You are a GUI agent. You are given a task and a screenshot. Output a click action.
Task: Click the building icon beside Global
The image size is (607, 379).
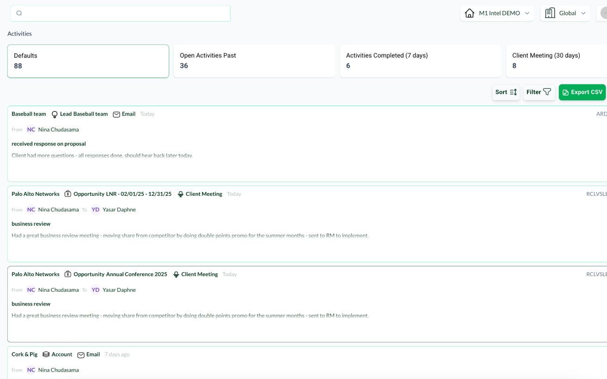pyautogui.click(x=550, y=13)
